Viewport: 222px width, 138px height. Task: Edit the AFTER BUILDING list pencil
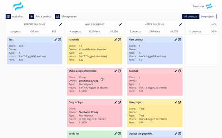point(180,25)
